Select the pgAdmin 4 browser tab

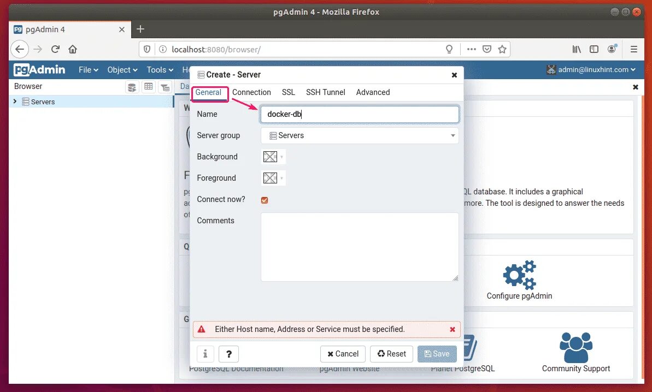point(69,29)
